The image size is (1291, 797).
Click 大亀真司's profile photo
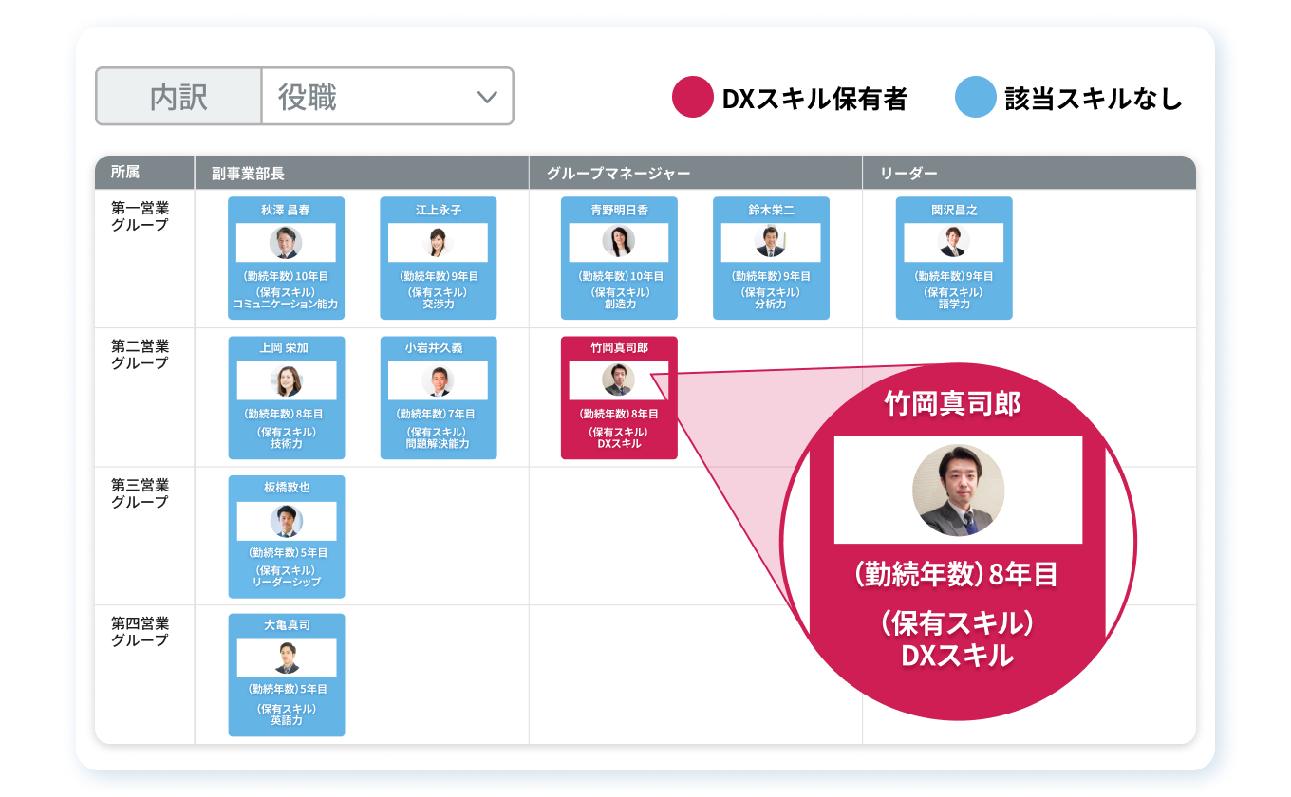(x=286, y=658)
